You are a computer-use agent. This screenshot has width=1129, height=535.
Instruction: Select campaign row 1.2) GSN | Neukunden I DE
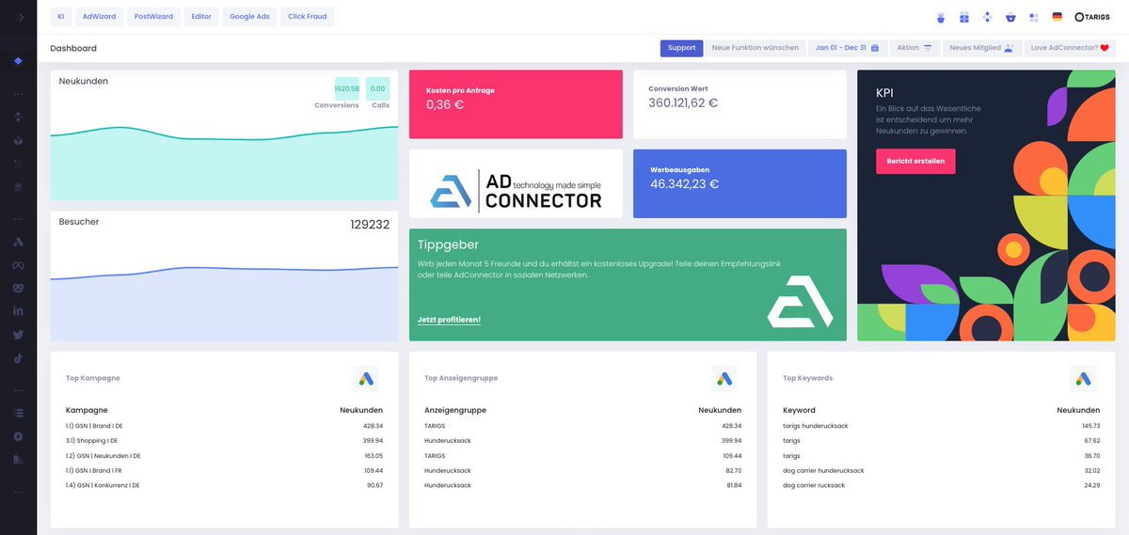[x=224, y=455]
